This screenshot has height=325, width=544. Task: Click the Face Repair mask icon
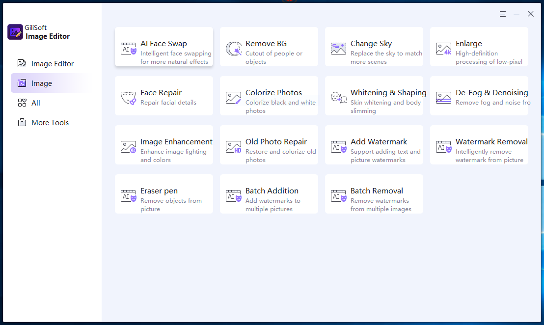128,98
